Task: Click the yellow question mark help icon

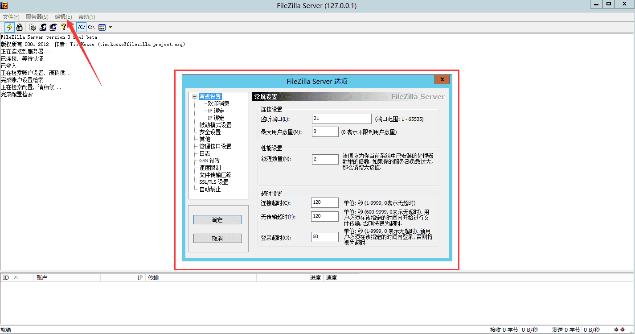Action: (64, 27)
